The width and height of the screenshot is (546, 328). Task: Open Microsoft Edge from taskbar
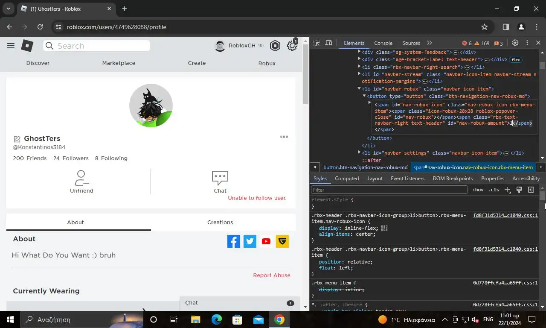coord(217,319)
